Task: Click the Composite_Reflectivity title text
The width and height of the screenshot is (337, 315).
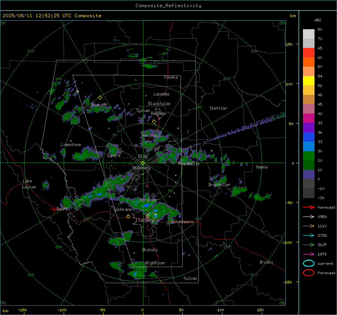Action: click(x=168, y=6)
